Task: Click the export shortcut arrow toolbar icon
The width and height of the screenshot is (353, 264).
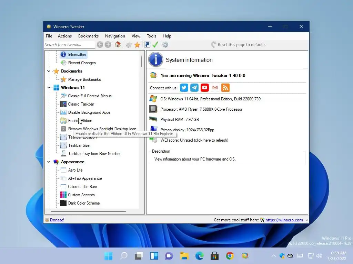Action: pos(147,45)
